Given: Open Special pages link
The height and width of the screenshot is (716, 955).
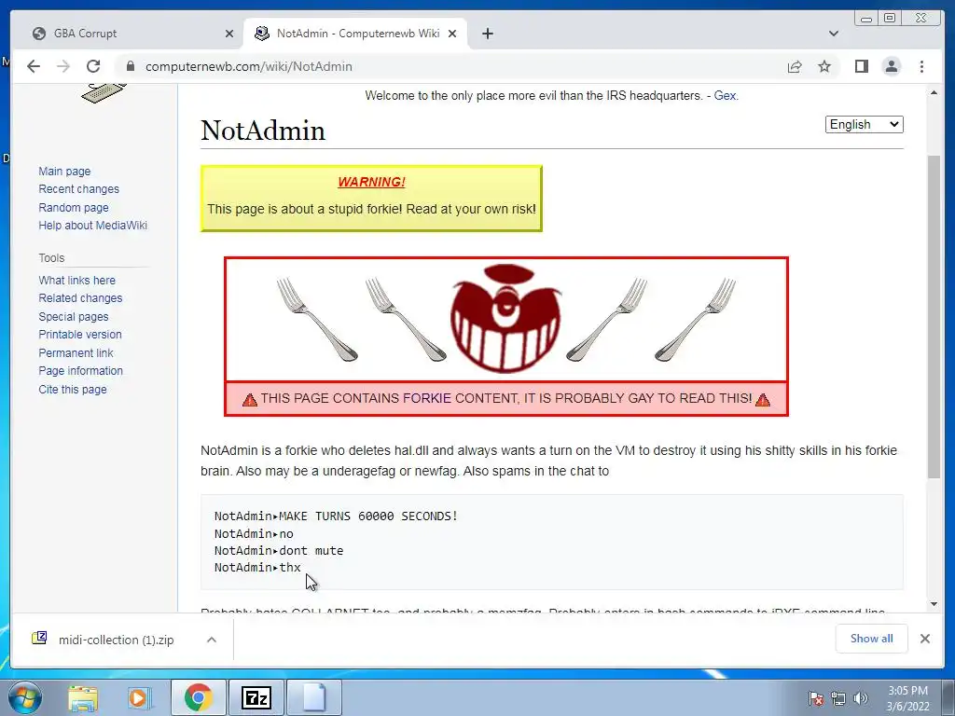Looking at the screenshot, I should tap(73, 317).
